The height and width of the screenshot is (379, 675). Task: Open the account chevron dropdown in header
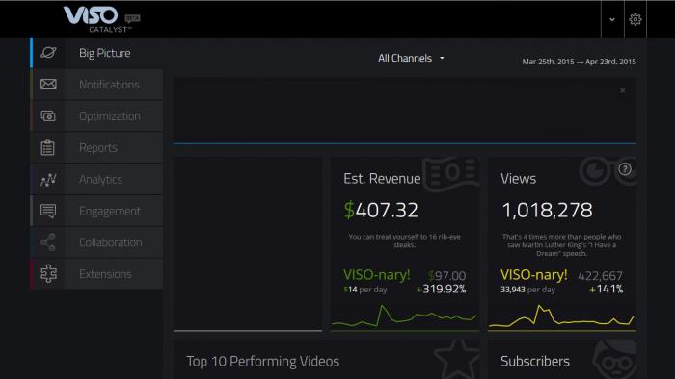(612, 19)
